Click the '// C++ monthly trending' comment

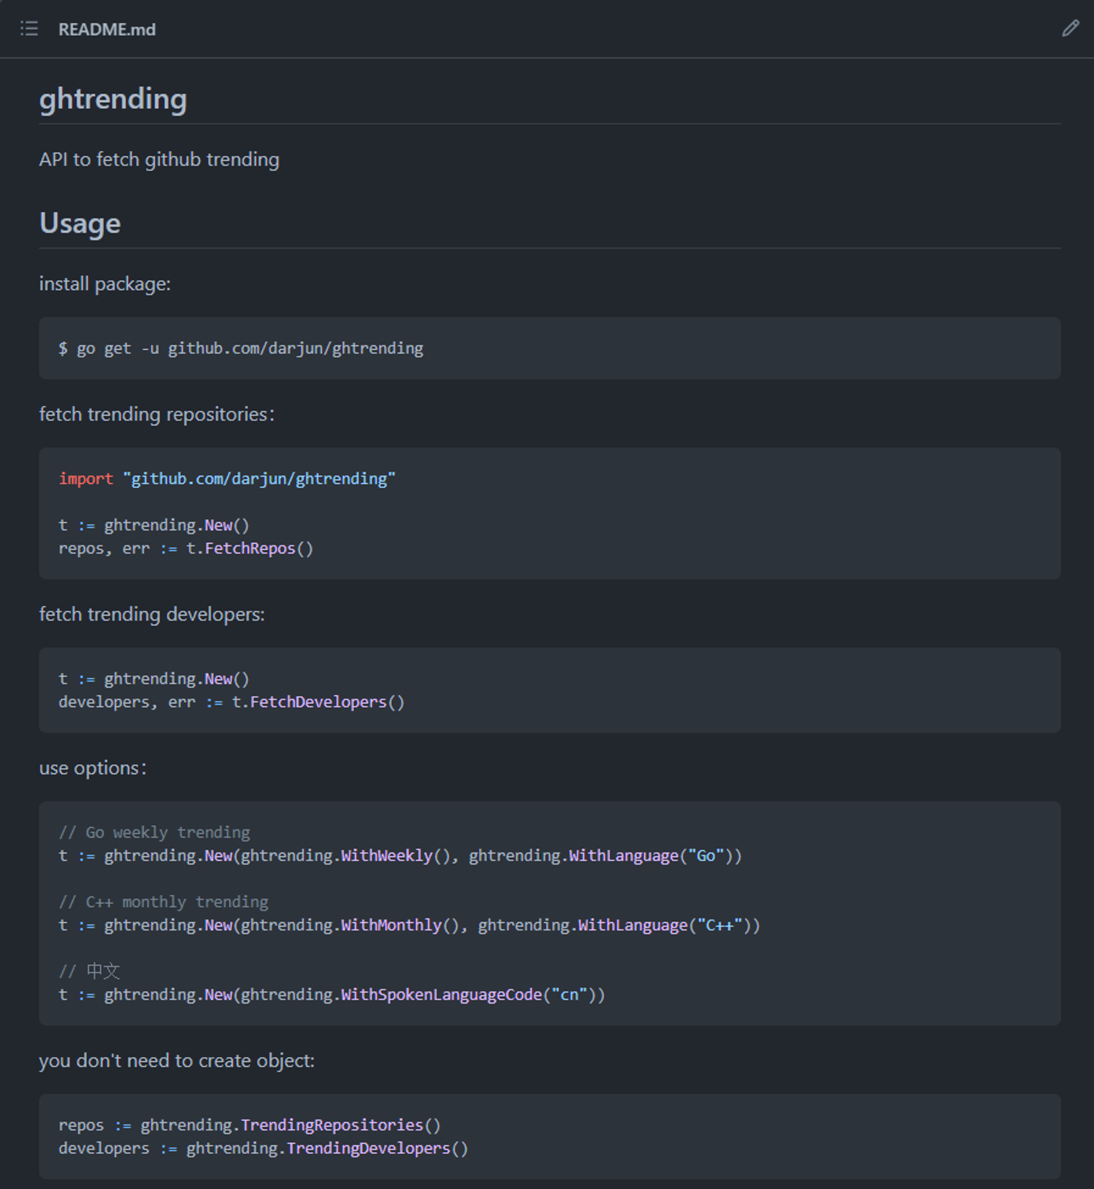[164, 902]
